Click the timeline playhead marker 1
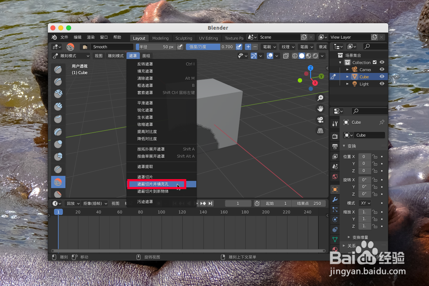The image size is (429, 286). (58, 212)
